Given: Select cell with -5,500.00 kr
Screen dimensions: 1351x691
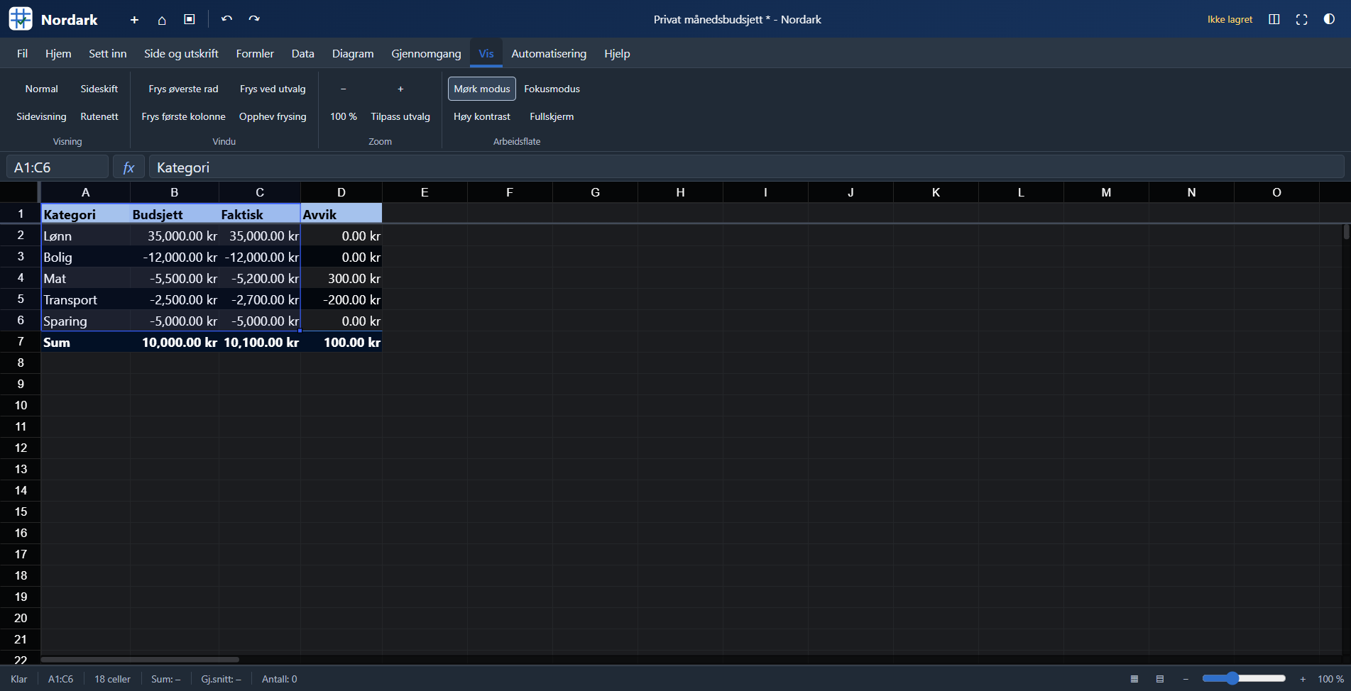Looking at the screenshot, I should point(175,278).
